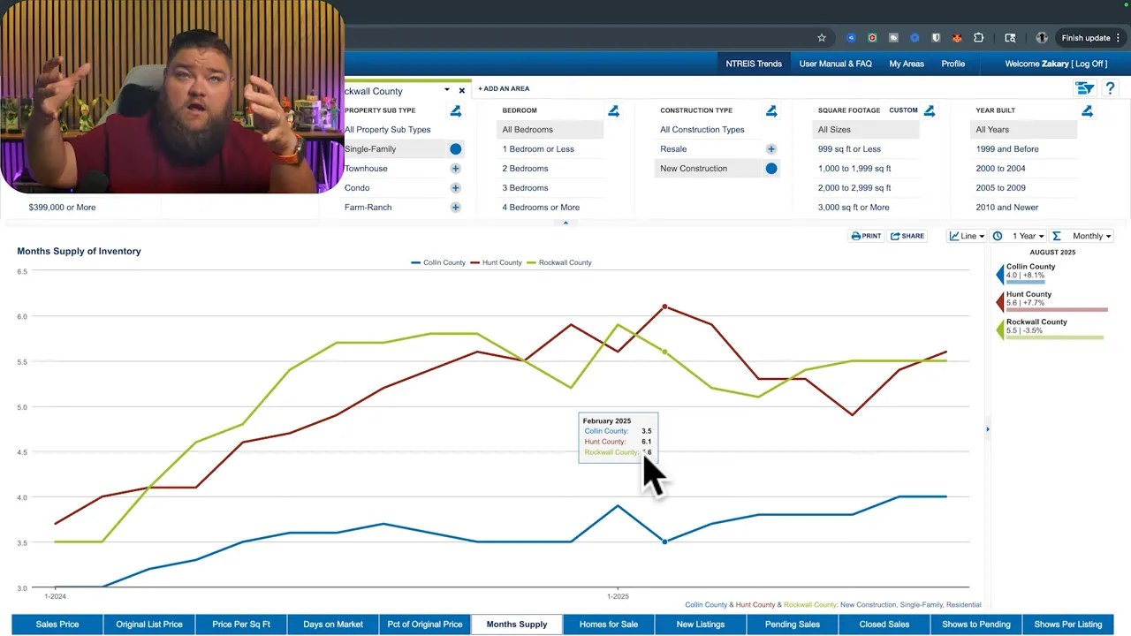The width and height of the screenshot is (1131, 636).
Task: Click the eraser icon beside Bedroom heading
Action: 613,110
